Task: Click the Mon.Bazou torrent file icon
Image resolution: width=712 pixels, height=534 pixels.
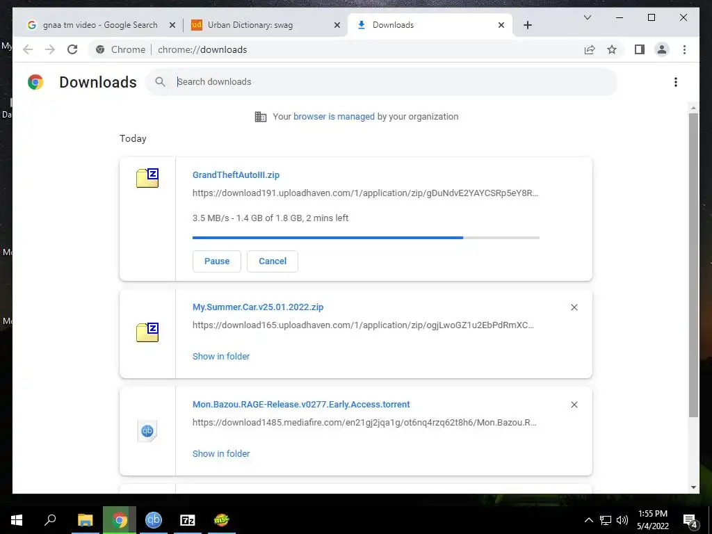Action: coord(147,431)
